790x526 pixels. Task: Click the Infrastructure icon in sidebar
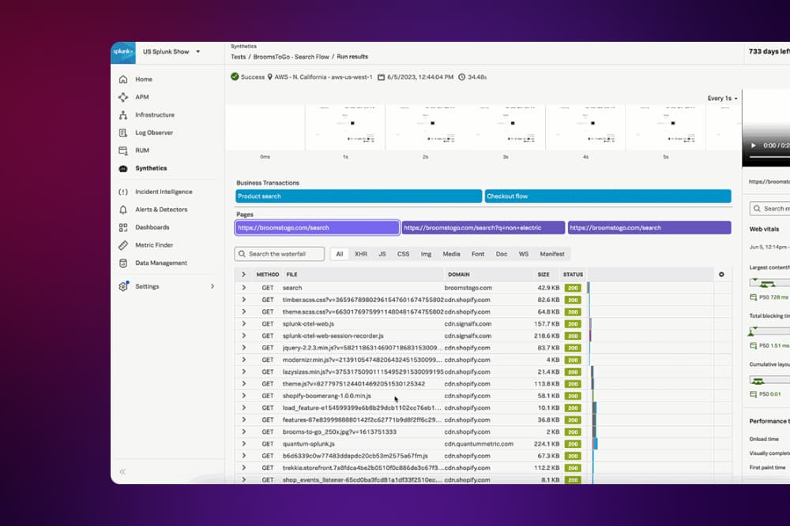click(122, 115)
